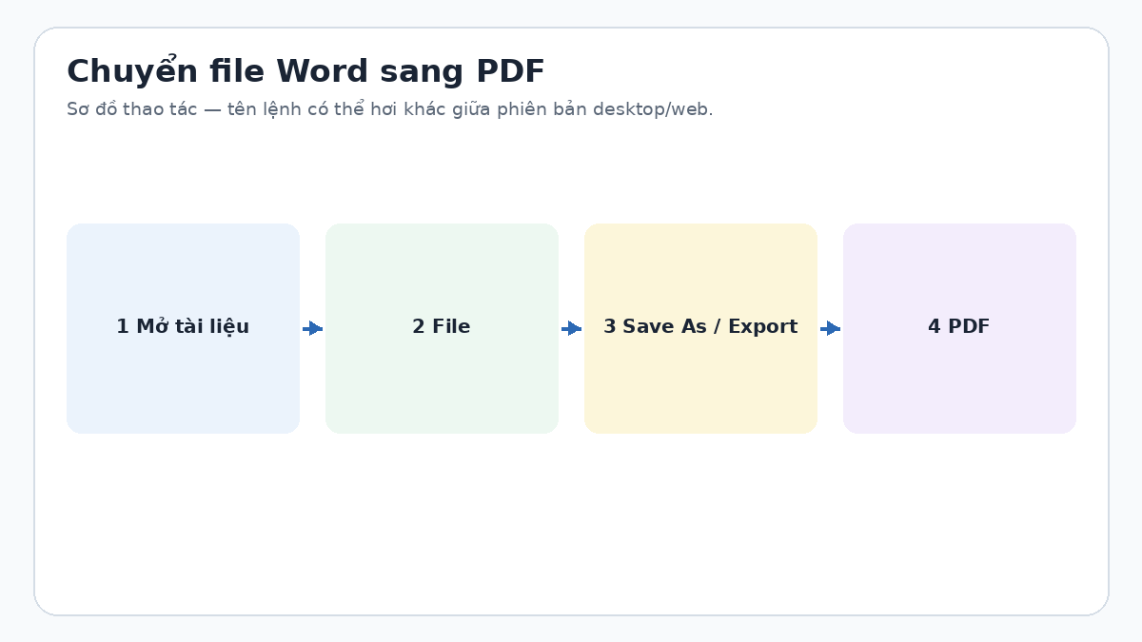The height and width of the screenshot is (642, 1142).
Task: Click the title 'Chuyển file Word sang PDF'
Action: tap(305, 71)
